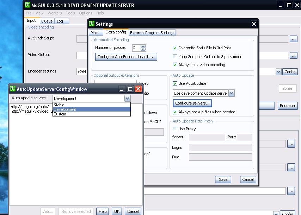The height and width of the screenshot is (215, 301).
Task: Open the Workers menu
Action: pos(55,13)
